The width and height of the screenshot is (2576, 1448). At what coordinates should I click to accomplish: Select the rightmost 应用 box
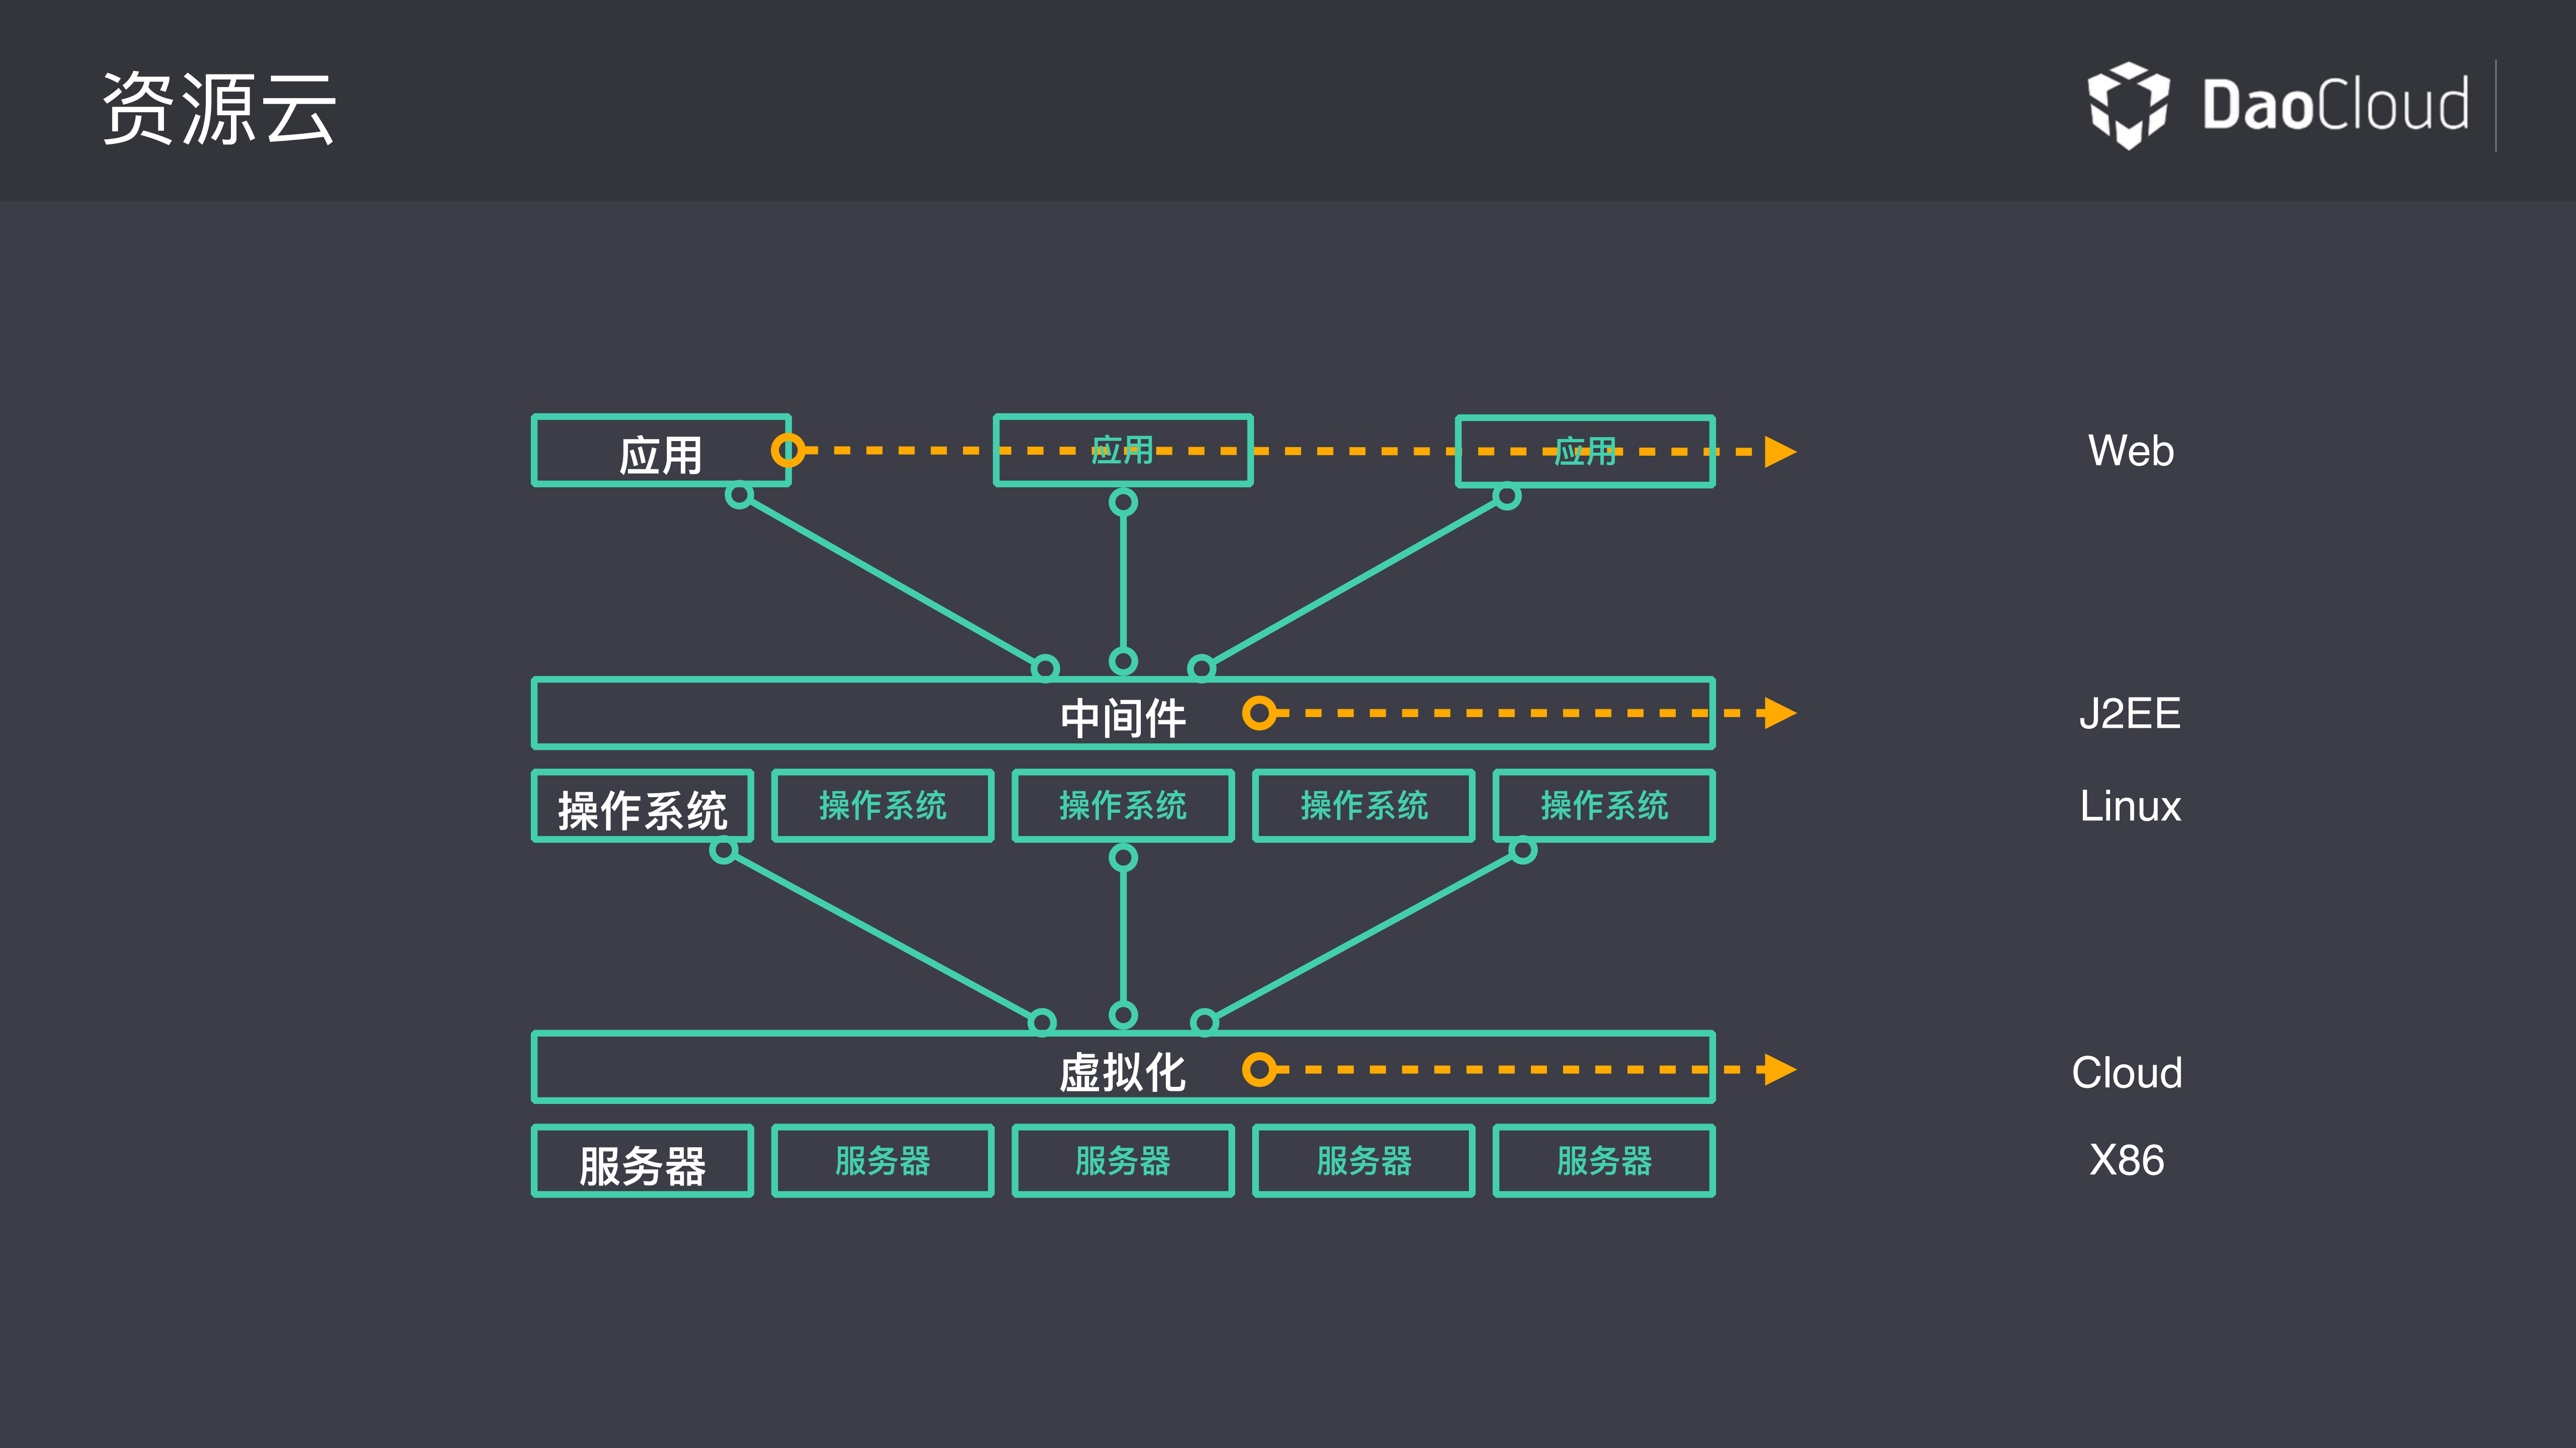(1585, 451)
